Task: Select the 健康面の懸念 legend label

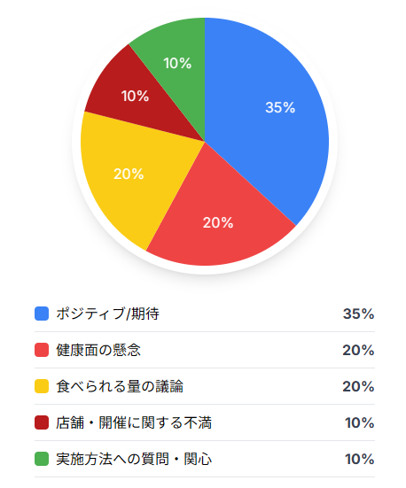Action: tap(98, 350)
